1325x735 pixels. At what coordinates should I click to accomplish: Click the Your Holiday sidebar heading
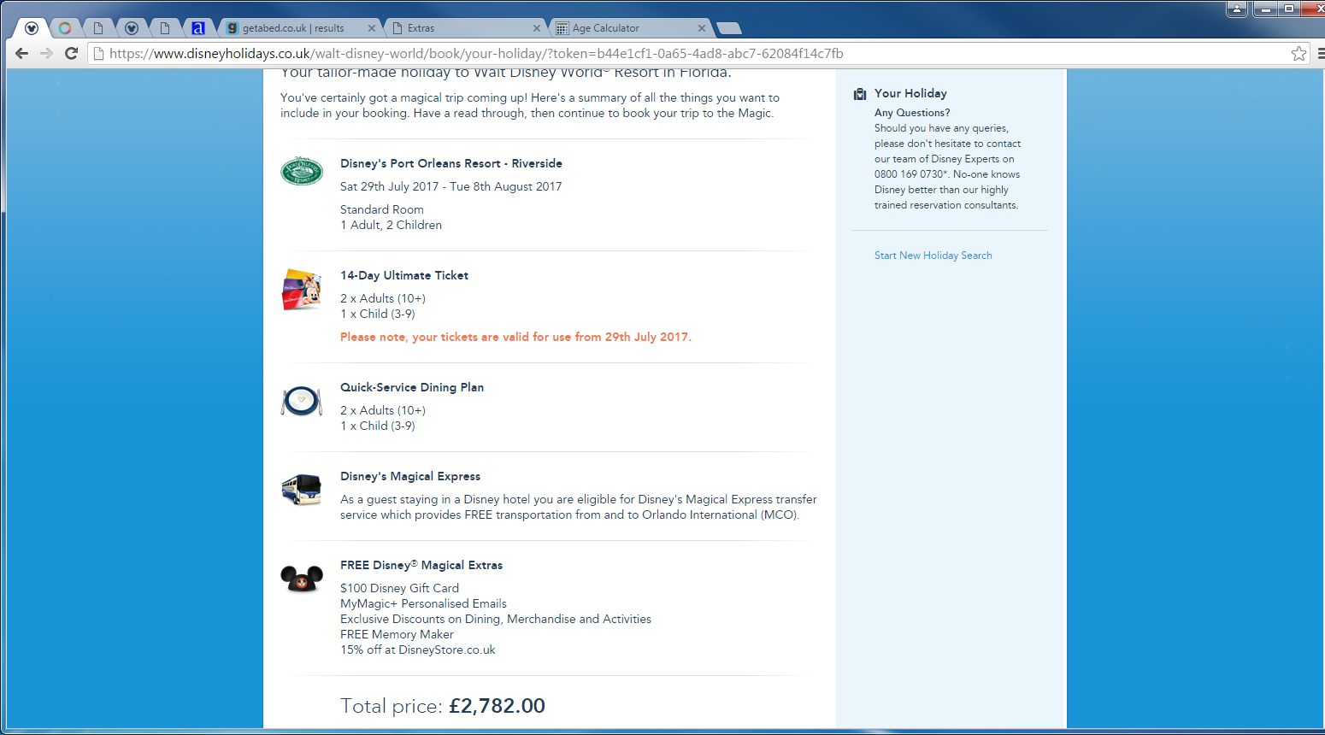(x=910, y=93)
